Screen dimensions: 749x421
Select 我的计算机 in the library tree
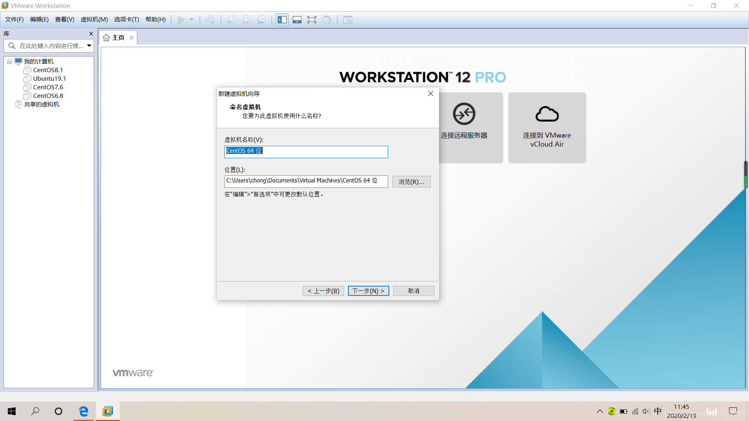[39, 62]
